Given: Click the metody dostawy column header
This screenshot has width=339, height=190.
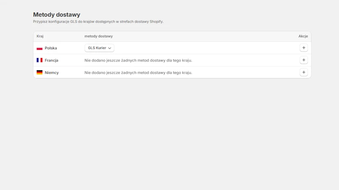Looking at the screenshot, I should click(99, 36).
